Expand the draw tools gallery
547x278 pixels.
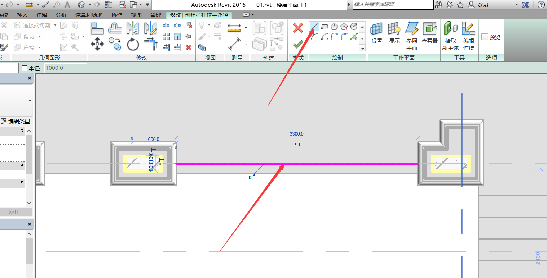(362, 48)
